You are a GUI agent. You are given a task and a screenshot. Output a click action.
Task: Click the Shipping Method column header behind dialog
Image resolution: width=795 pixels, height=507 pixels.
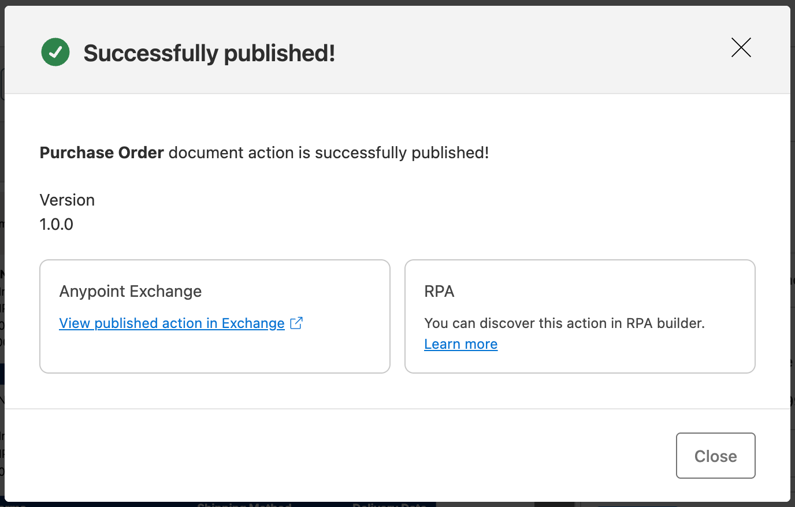(x=245, y=504)
